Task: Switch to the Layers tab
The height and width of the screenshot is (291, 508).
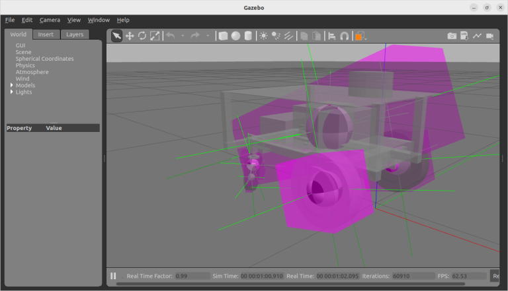Action: 75,34
